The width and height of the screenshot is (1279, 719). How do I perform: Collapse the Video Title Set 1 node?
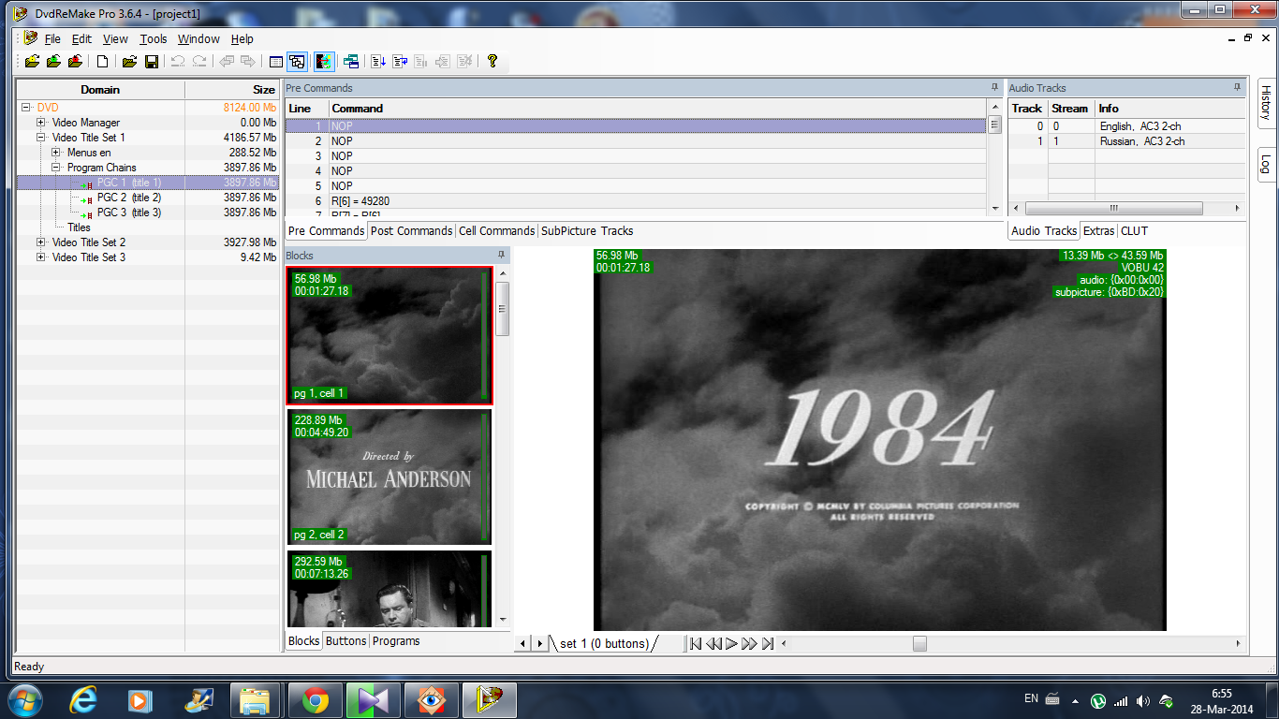click(x=41, y=138)
